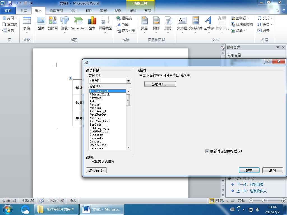
Task: Expand the 公式 equation dropdown
Action: click(271, 18)
